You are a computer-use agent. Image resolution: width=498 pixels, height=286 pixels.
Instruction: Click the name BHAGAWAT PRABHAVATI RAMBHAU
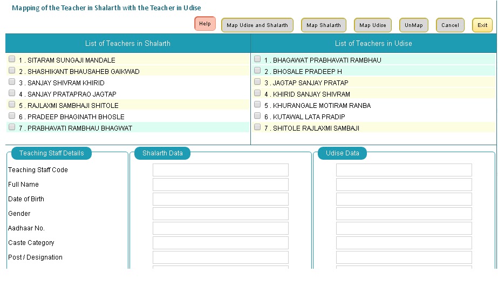click(x=327, y=60)
